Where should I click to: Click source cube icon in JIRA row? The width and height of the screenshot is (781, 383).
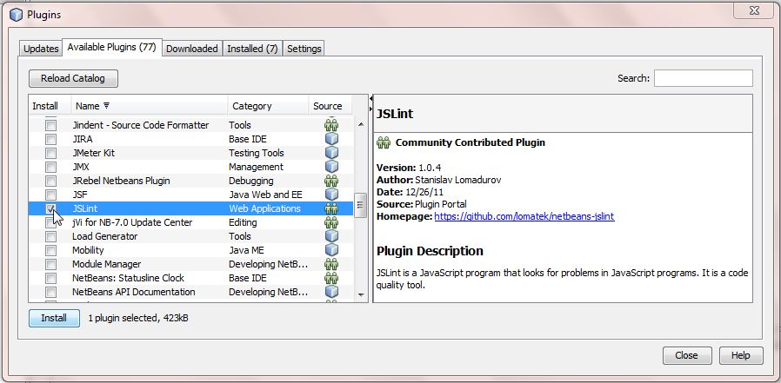coord(331,139)
